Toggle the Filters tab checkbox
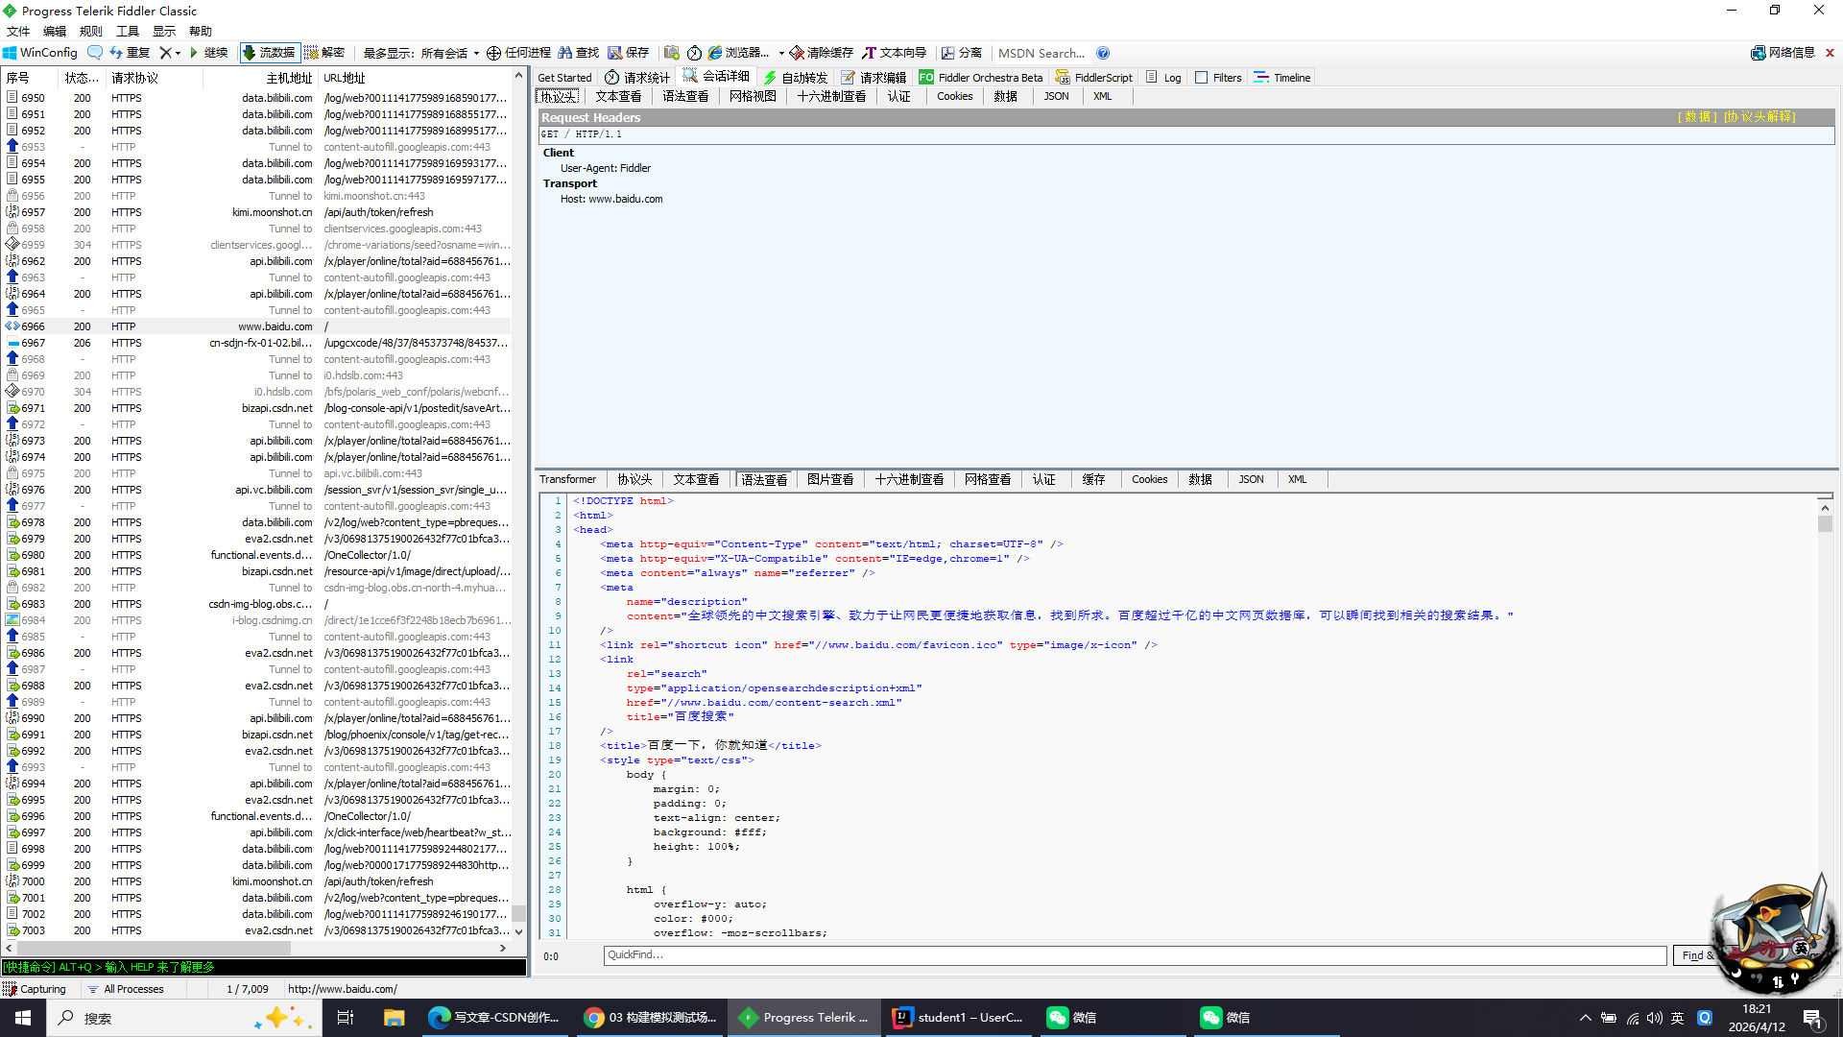Screen dimensions: 1843x1037 click(1201, 78)
